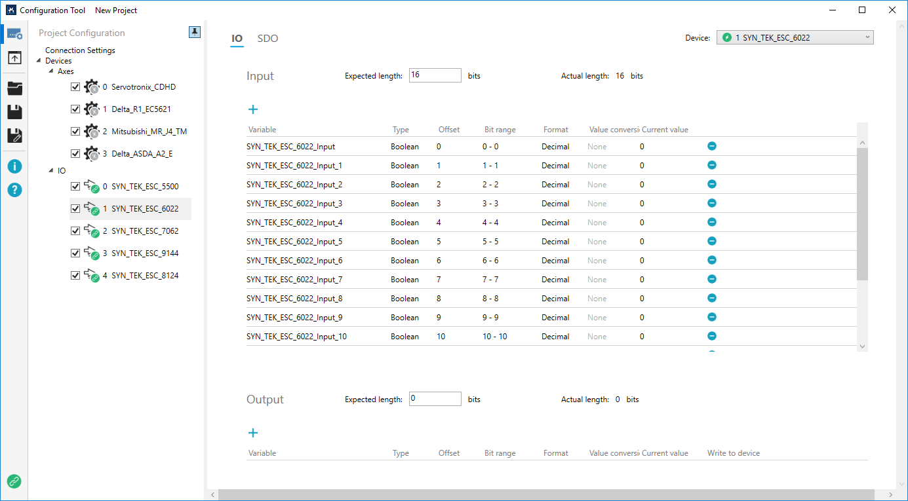Open the blue info icon
Screen dimensions: 908x501
pyautogui.click(x=14, y=166)
